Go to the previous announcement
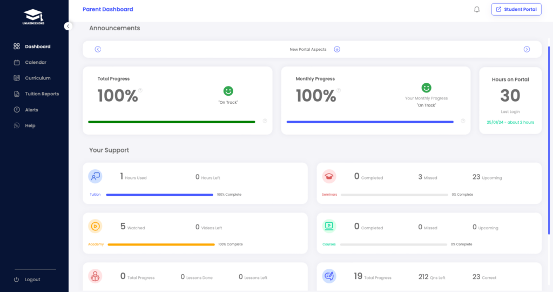 [98, 49]
